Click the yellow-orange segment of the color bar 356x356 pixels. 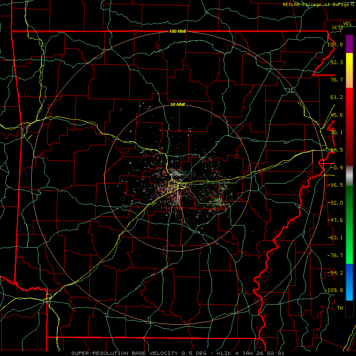point(349,70)
